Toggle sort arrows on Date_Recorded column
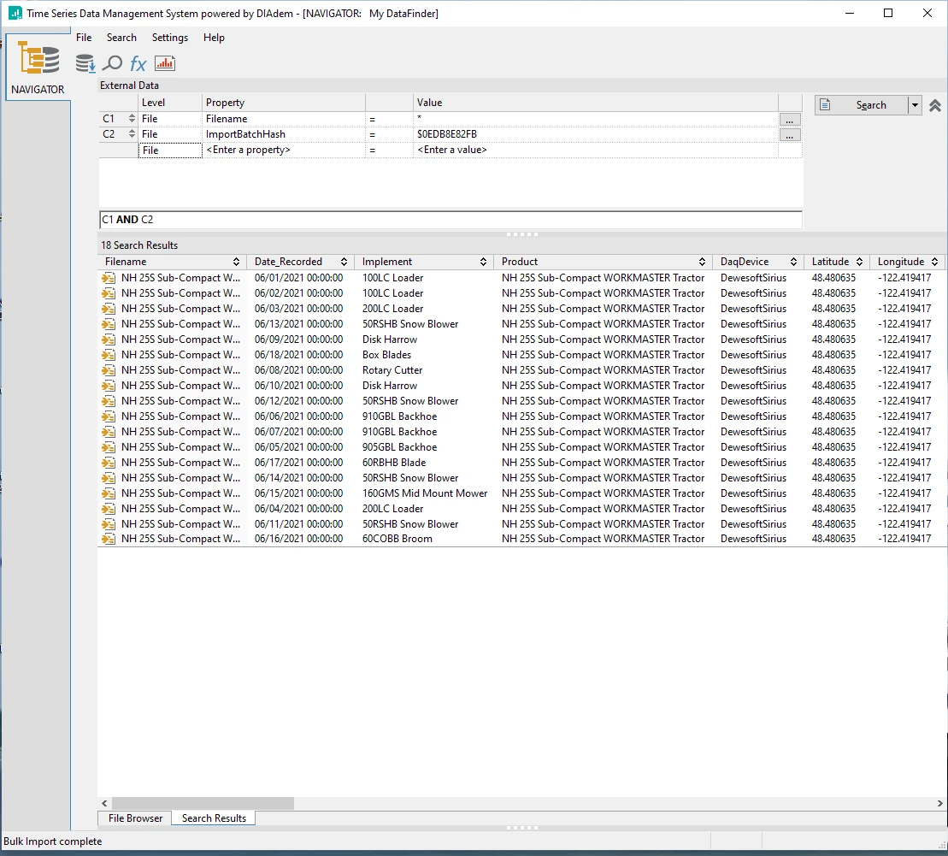Image resolution: width=948 pixels, height=856 pixels. click(344, 262)
